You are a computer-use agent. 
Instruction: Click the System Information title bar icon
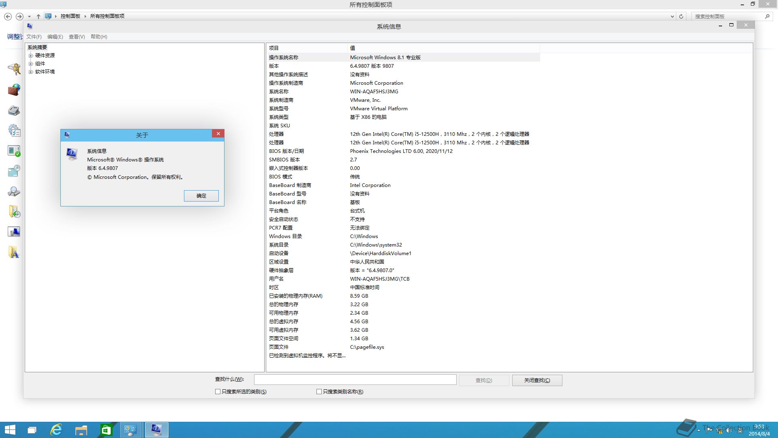[x=30, y=26]
